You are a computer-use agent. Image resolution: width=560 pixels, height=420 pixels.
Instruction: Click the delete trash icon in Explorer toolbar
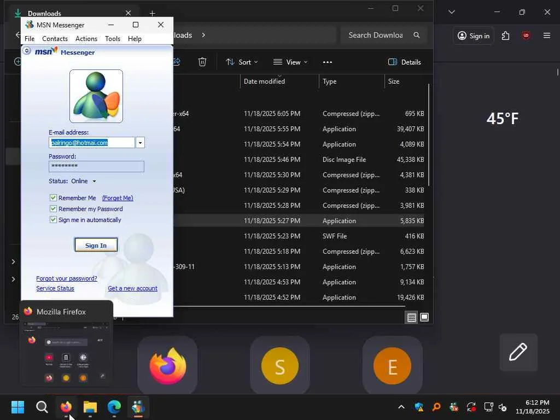pos(202,62)
